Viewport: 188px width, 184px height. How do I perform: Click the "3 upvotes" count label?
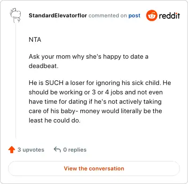pos(31,150)
